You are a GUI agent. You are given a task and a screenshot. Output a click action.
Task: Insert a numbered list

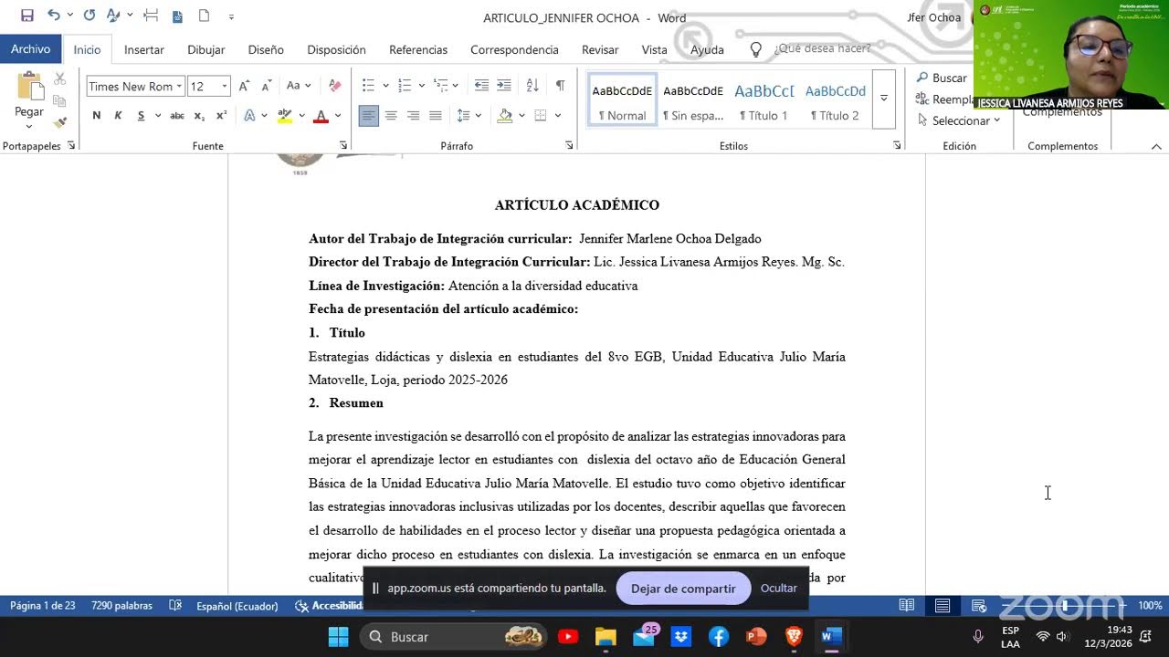[x=405, y=86]
